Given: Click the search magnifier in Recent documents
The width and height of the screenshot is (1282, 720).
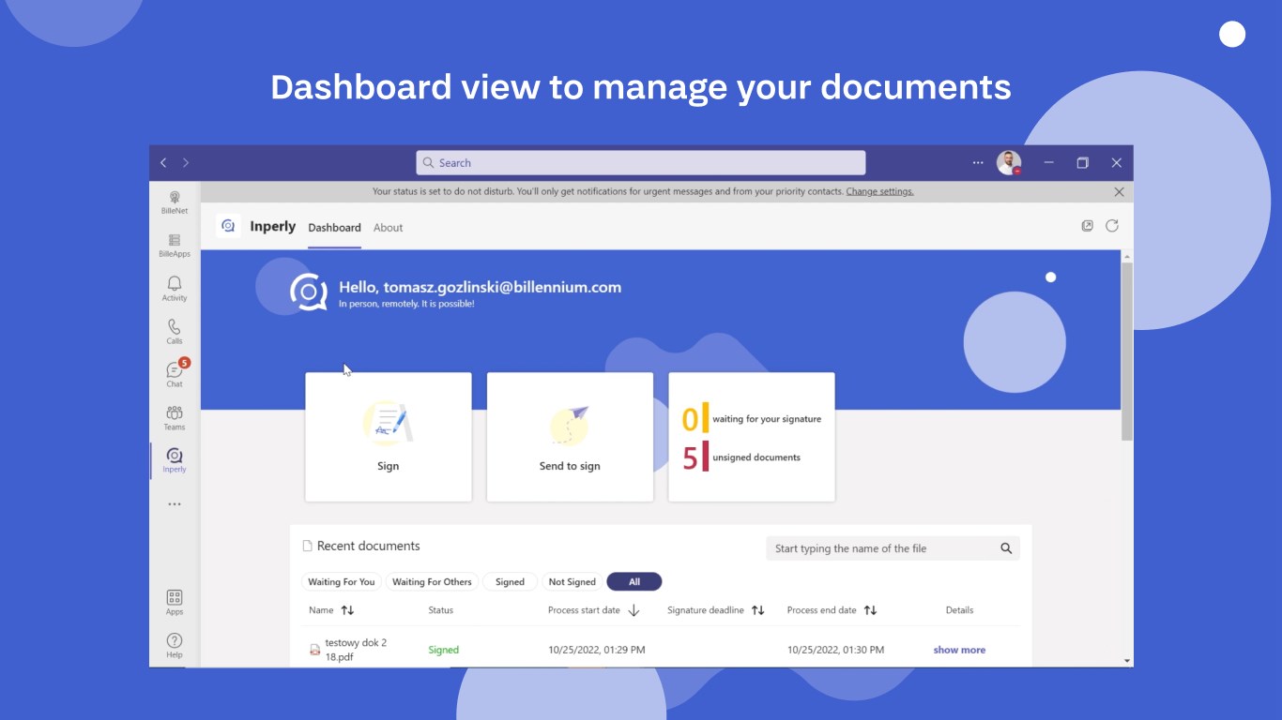Looking at the screenshot, I should (1006, 548).
